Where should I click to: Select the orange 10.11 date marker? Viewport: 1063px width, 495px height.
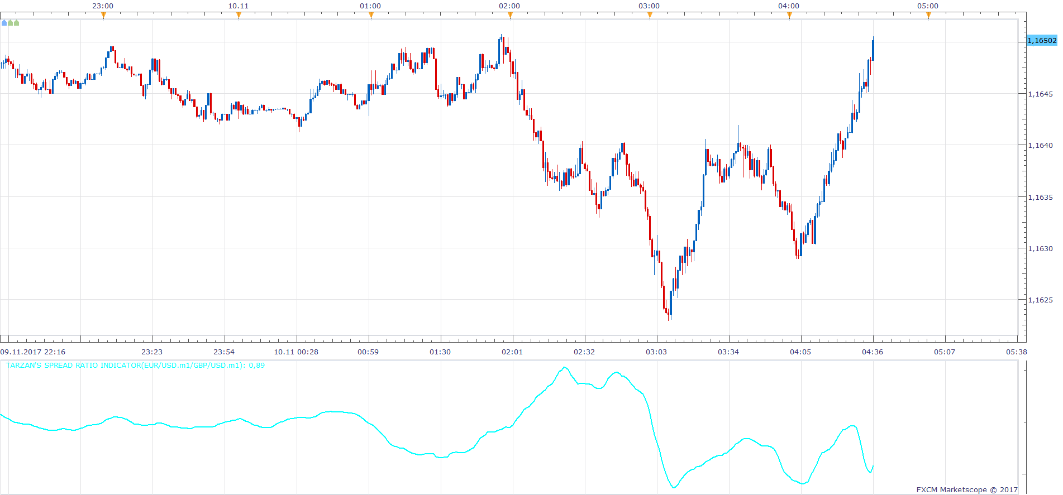pyautogui.click(x=239, y=15)
